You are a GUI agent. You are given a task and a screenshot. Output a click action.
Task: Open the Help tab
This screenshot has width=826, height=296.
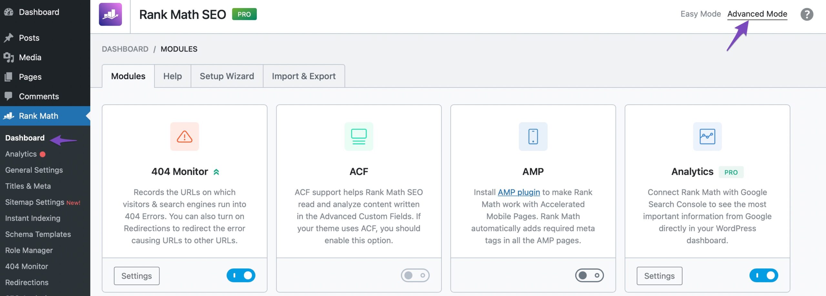173,76
